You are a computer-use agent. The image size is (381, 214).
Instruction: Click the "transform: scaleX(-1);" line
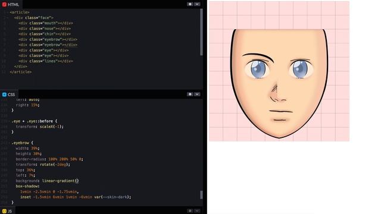(x=40, y=127)
